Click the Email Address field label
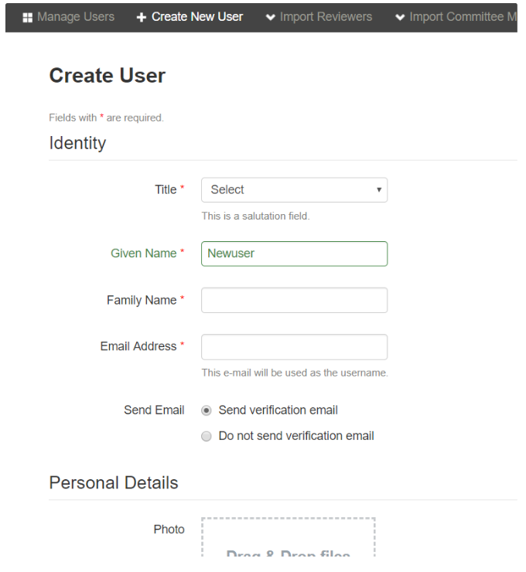The image size is (526, 572). (138, 346)
